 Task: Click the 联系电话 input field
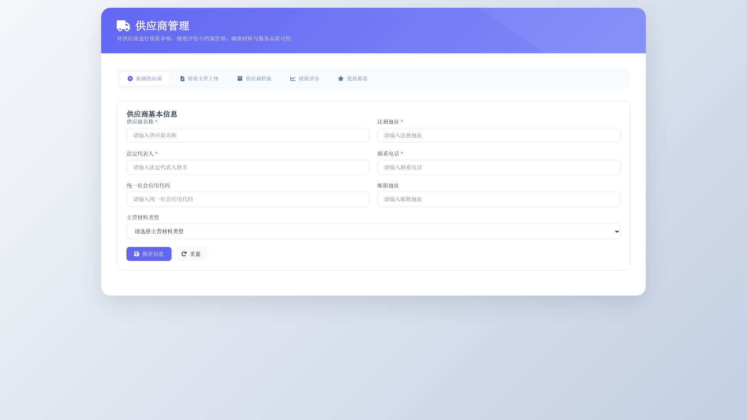(x=499, y=167)
